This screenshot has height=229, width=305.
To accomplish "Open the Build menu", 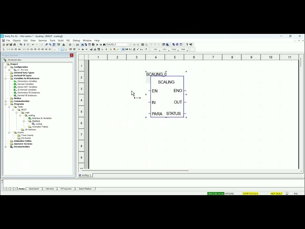I will (x=61, y=41).
